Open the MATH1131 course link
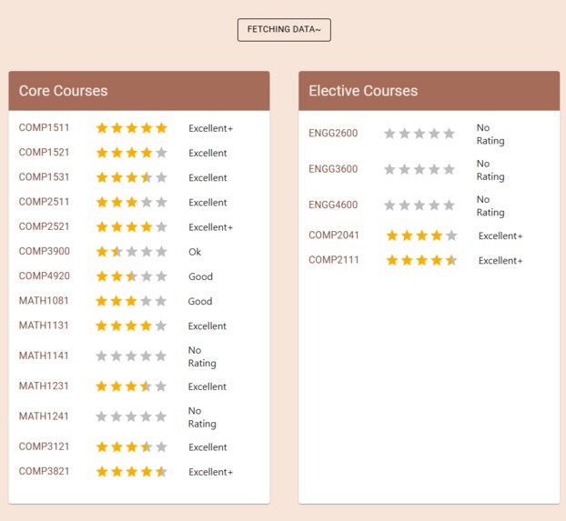This screenshot has width=566, height=521. tap(44, 326)
